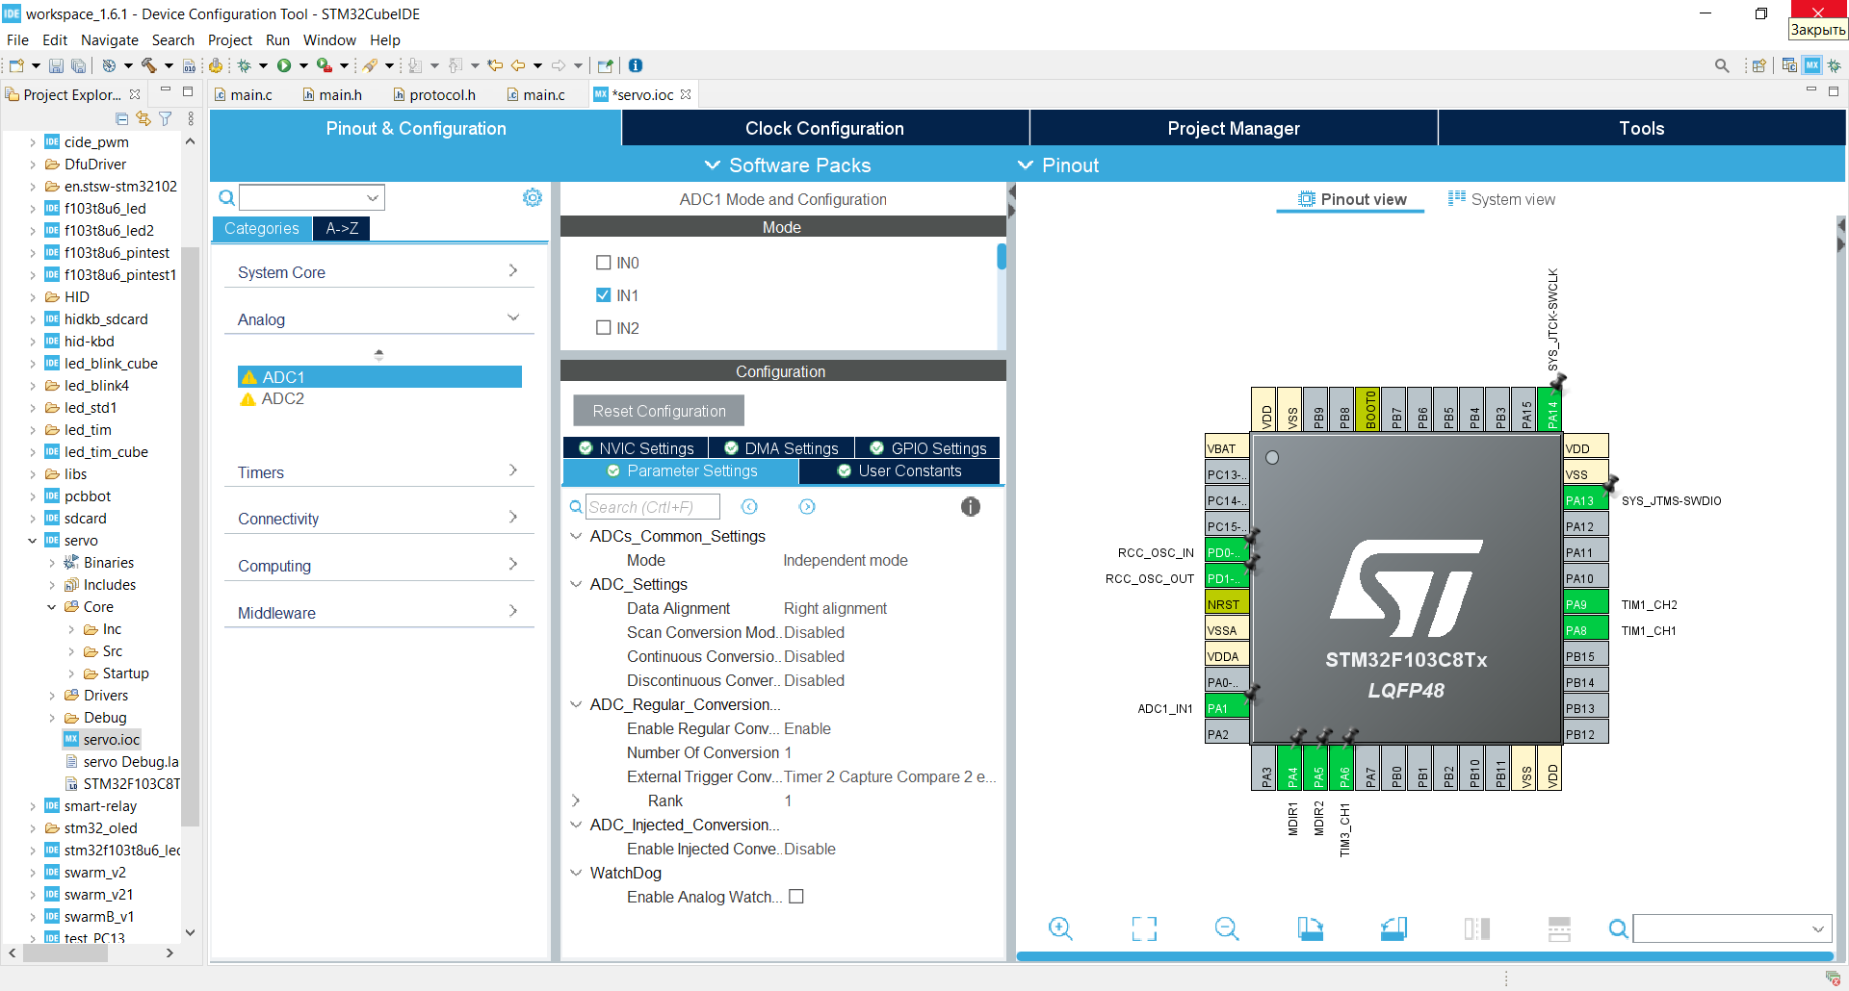The height and width of the screenshot is (991, 1849).
Task: Switch to Project Manager tab
Action: (x=1234, y=128)
